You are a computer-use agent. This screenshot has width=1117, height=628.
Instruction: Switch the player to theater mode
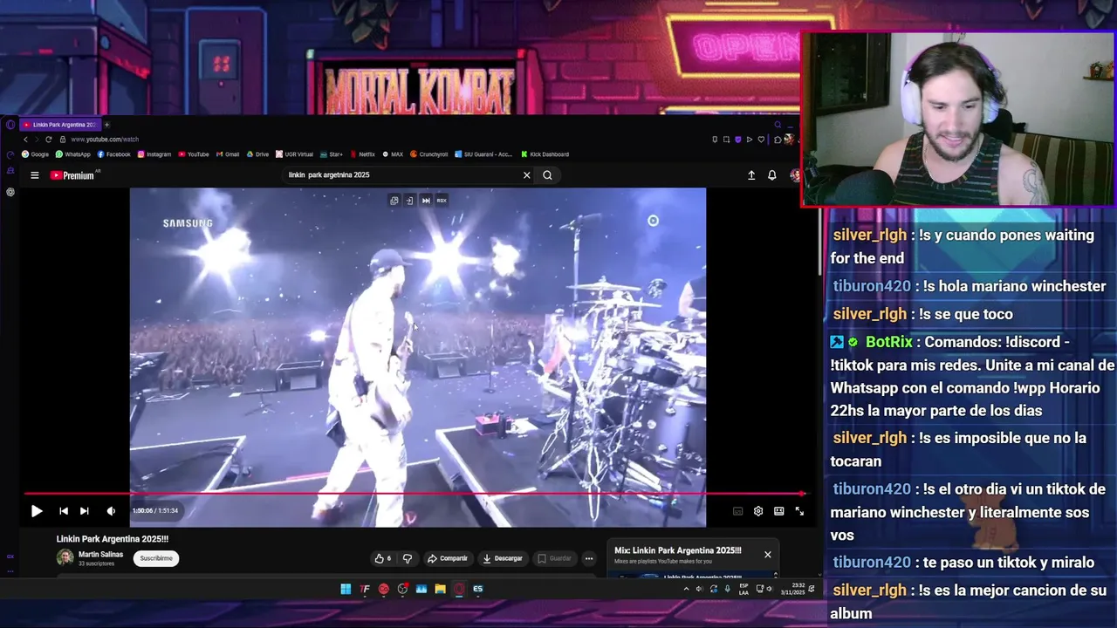coord(778,511)
